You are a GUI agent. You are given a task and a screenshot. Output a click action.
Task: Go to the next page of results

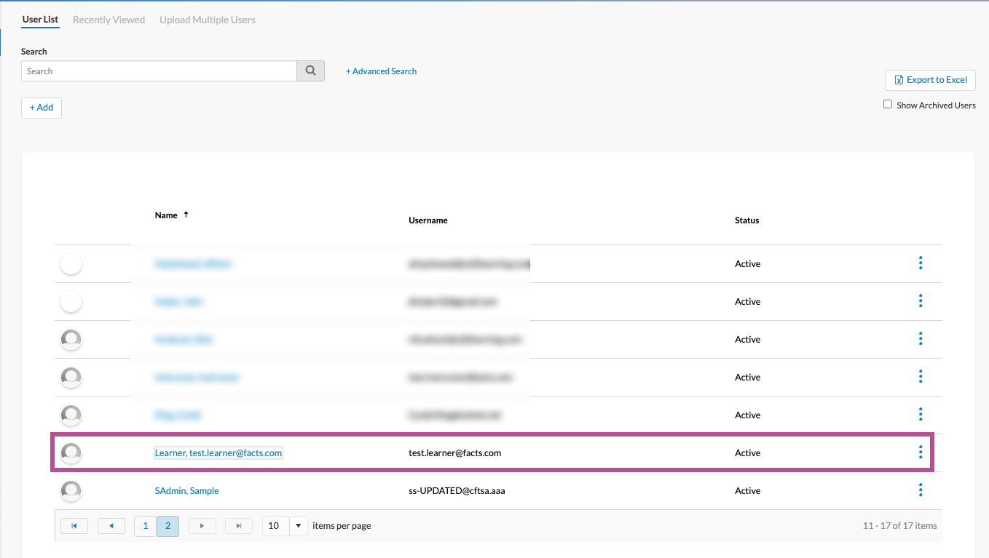tap(202, 525)
